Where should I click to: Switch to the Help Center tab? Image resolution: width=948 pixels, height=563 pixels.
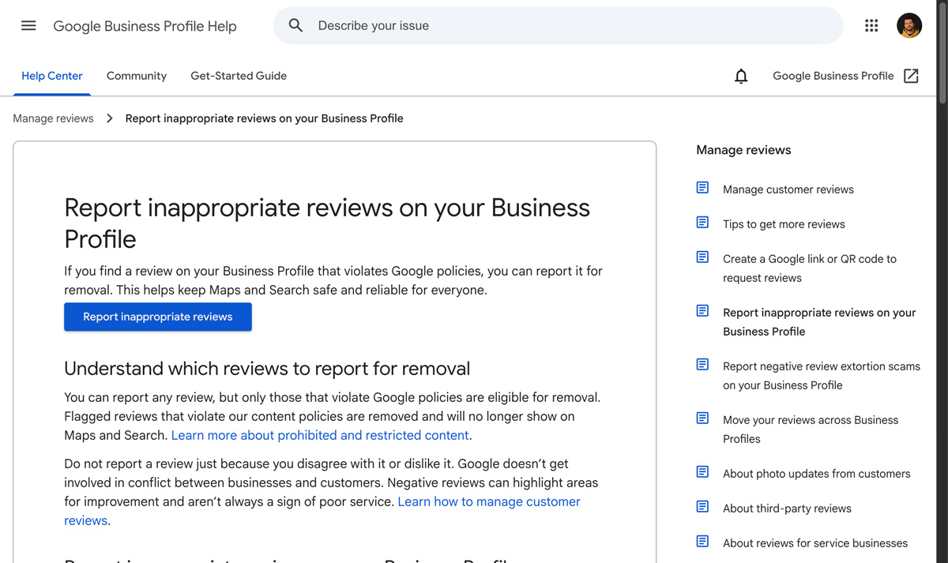pos(52,76)
